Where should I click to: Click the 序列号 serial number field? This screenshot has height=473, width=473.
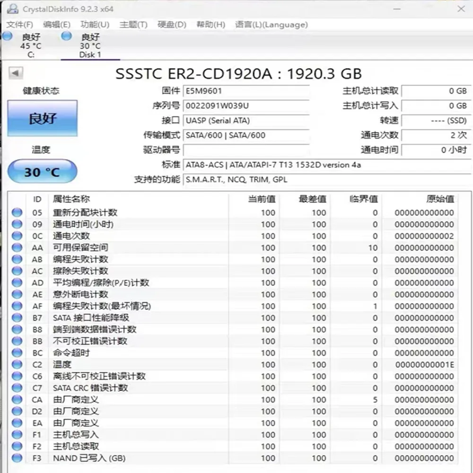click(246, 106)
